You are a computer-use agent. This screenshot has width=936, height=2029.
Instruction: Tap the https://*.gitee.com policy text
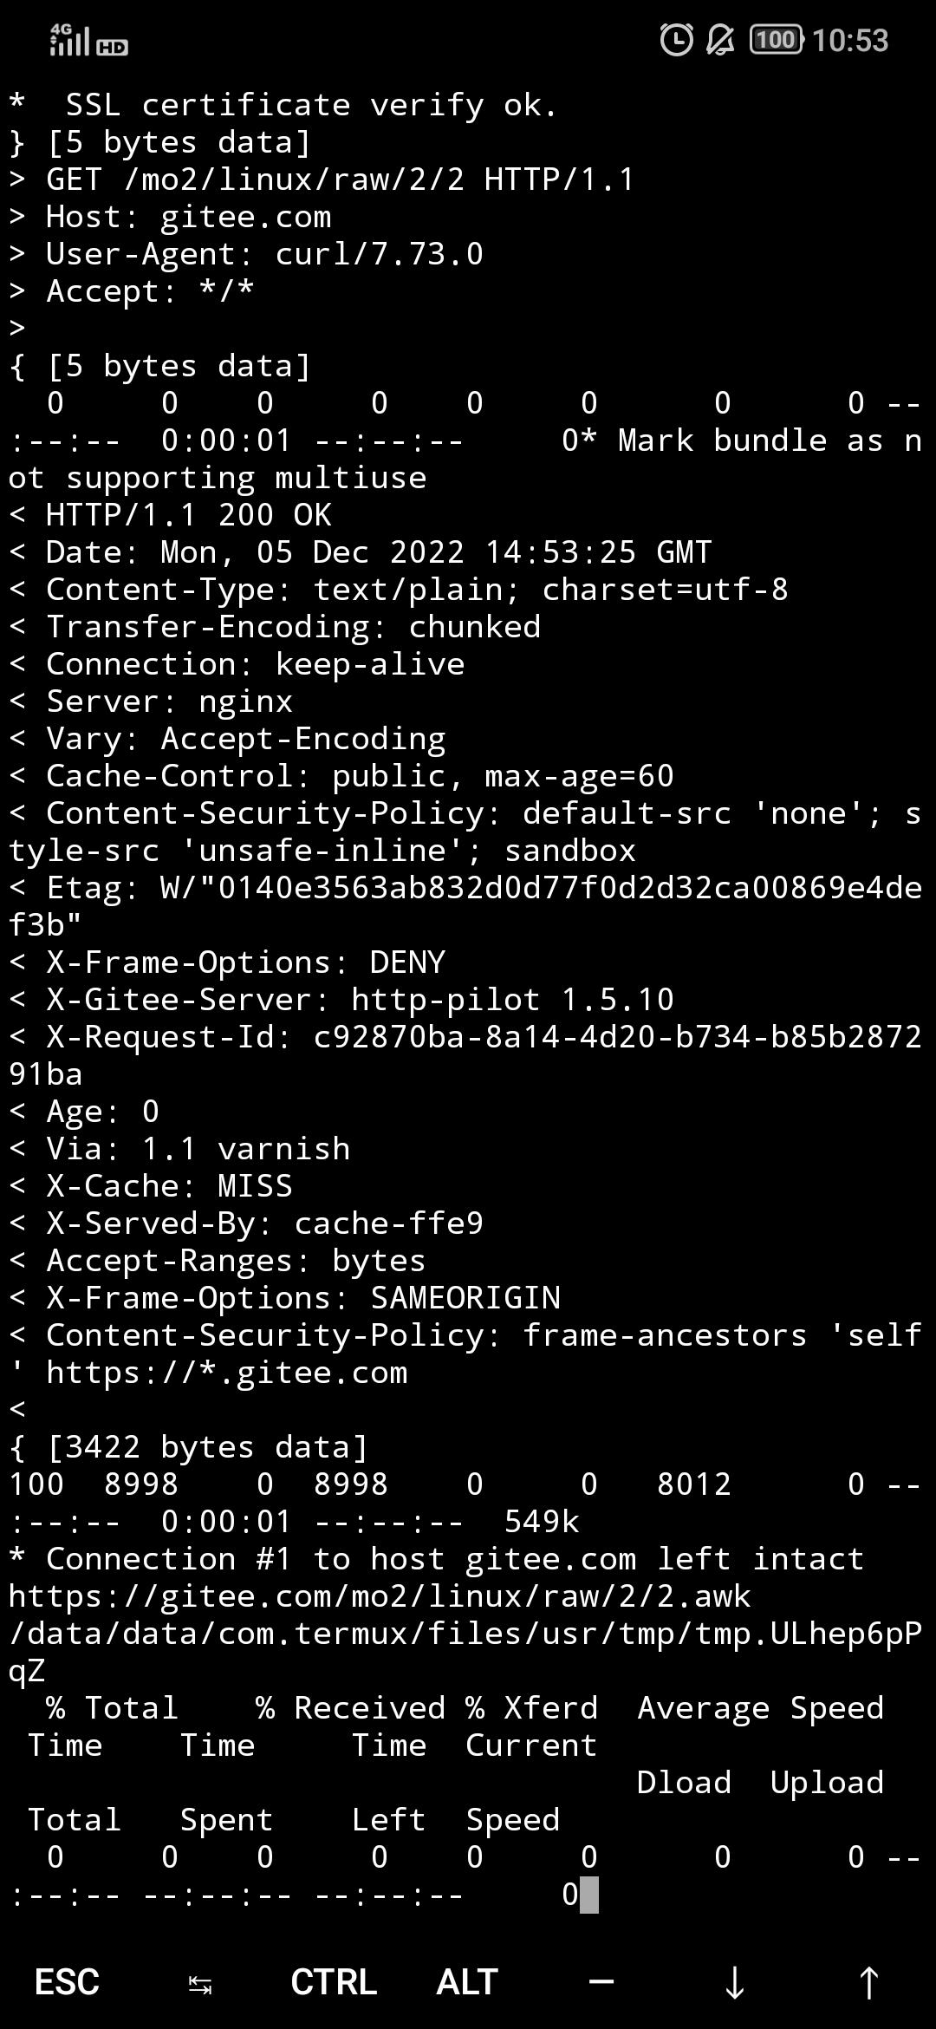tap(227, 1373)
